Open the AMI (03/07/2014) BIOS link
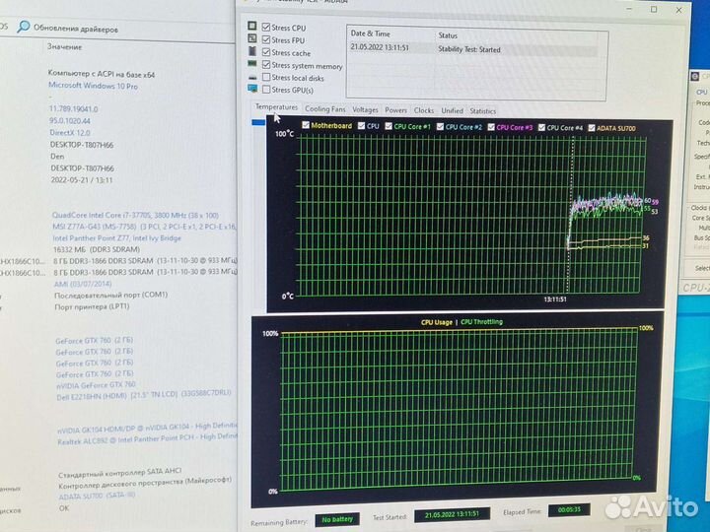 (x=83, y=284)
